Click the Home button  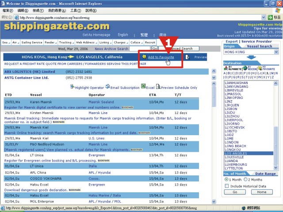[262, 192]
